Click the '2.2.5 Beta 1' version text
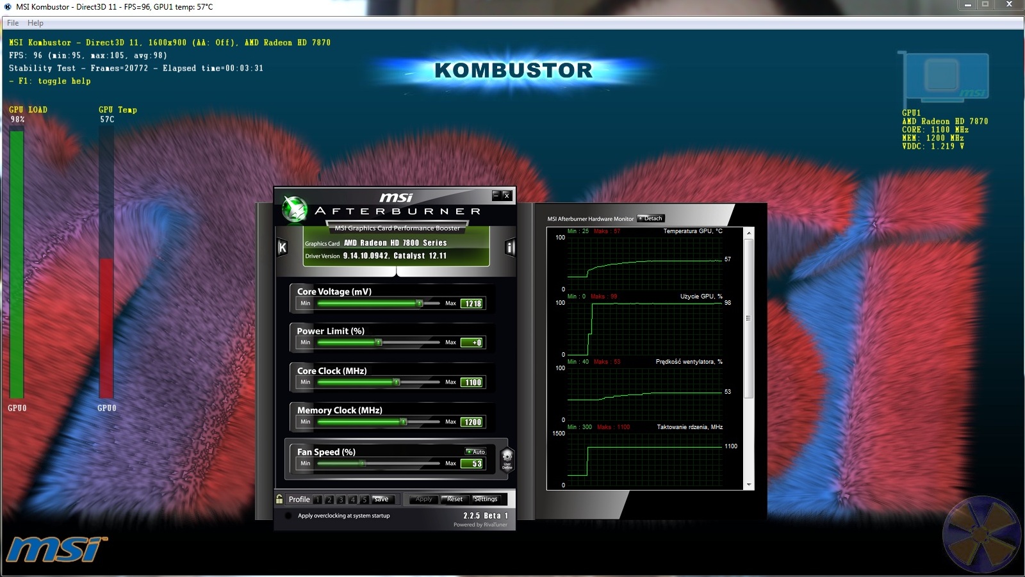 pos(486,516)
